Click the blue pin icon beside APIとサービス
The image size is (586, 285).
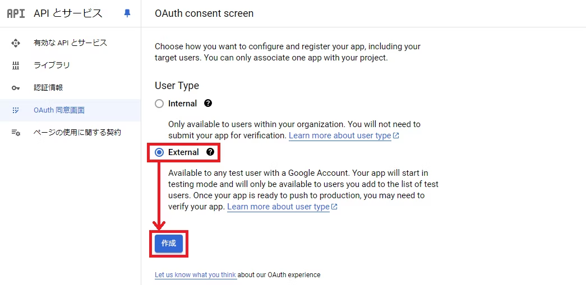point(127,14)
